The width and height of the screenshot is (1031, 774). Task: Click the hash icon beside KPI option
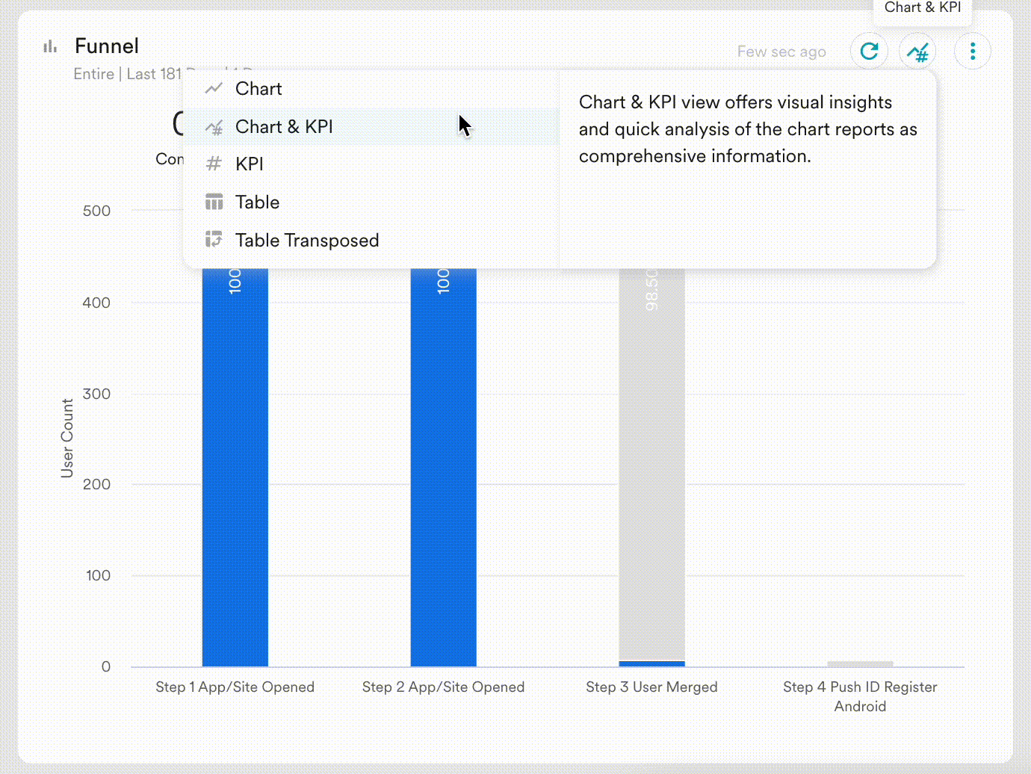(214, 164)
